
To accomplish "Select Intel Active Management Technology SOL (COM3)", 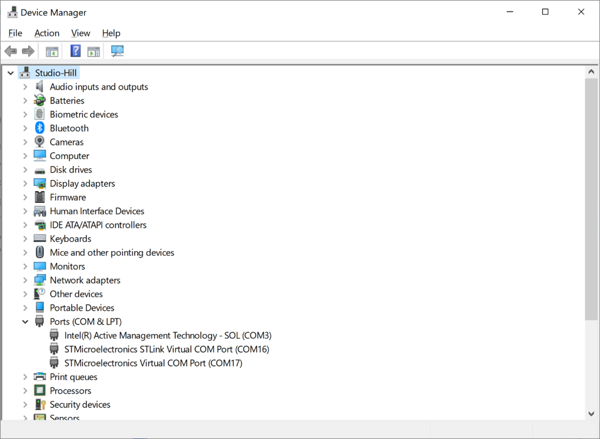I will point(167,335).
